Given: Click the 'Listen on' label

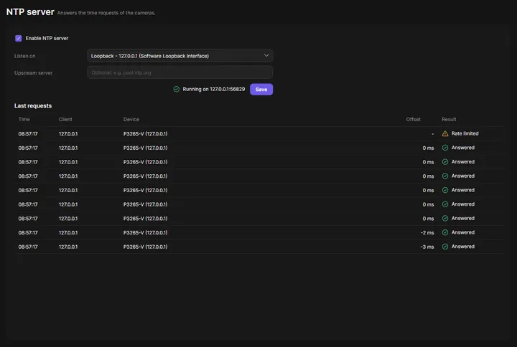Looking at the screenshot, I should click(x=24, y=56).
